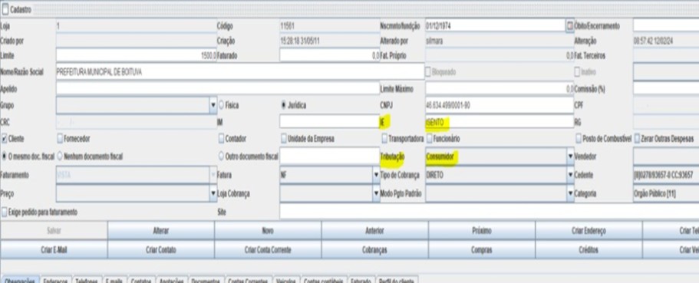Click the Cedente field
The width and height of the screenshot is (699, 283).
pyautogui.click(x=666, y=175)
